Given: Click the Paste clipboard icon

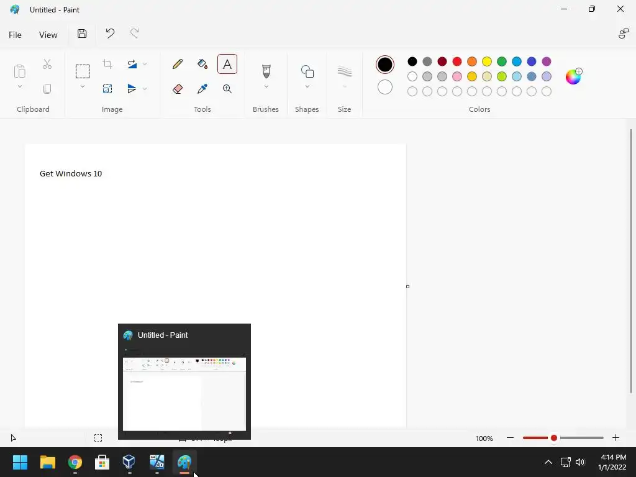Looking at the screenshot, I should click(19, 71).
